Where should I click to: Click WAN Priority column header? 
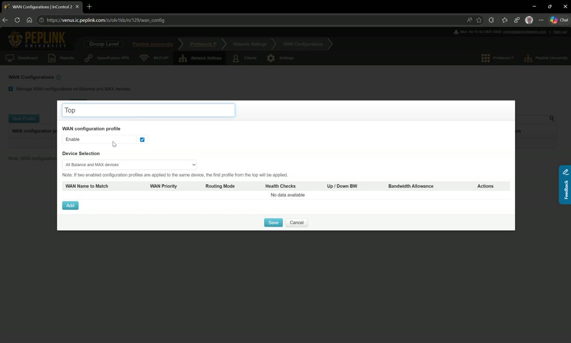coord(164,186)
